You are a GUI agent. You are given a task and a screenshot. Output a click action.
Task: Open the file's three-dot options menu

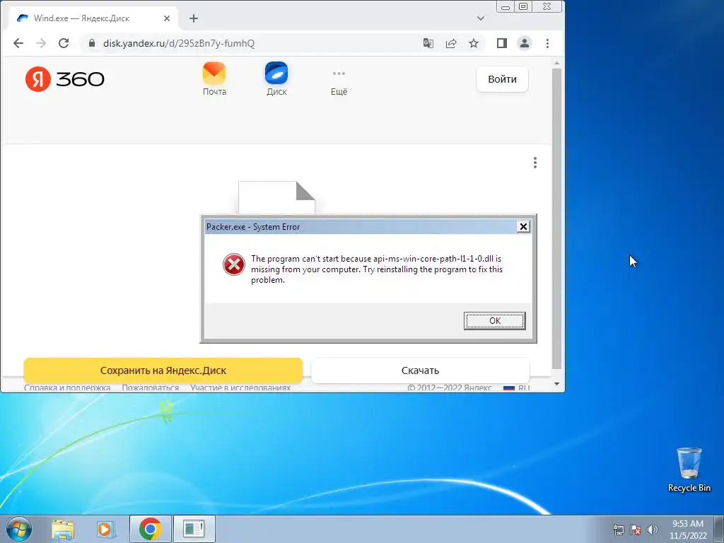(x=535, y=163)
